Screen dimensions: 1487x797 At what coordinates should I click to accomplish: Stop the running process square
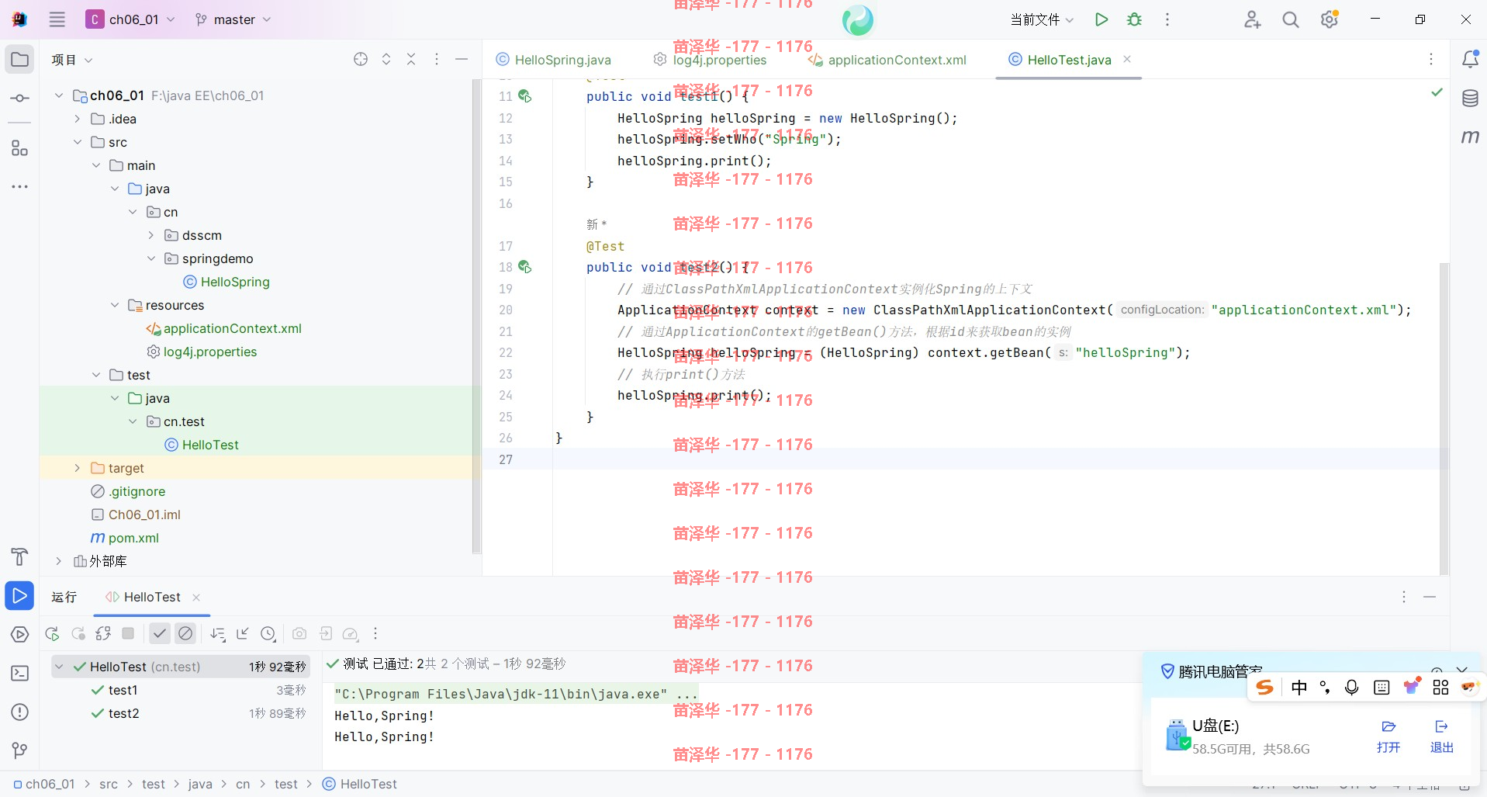click(129, 634)
